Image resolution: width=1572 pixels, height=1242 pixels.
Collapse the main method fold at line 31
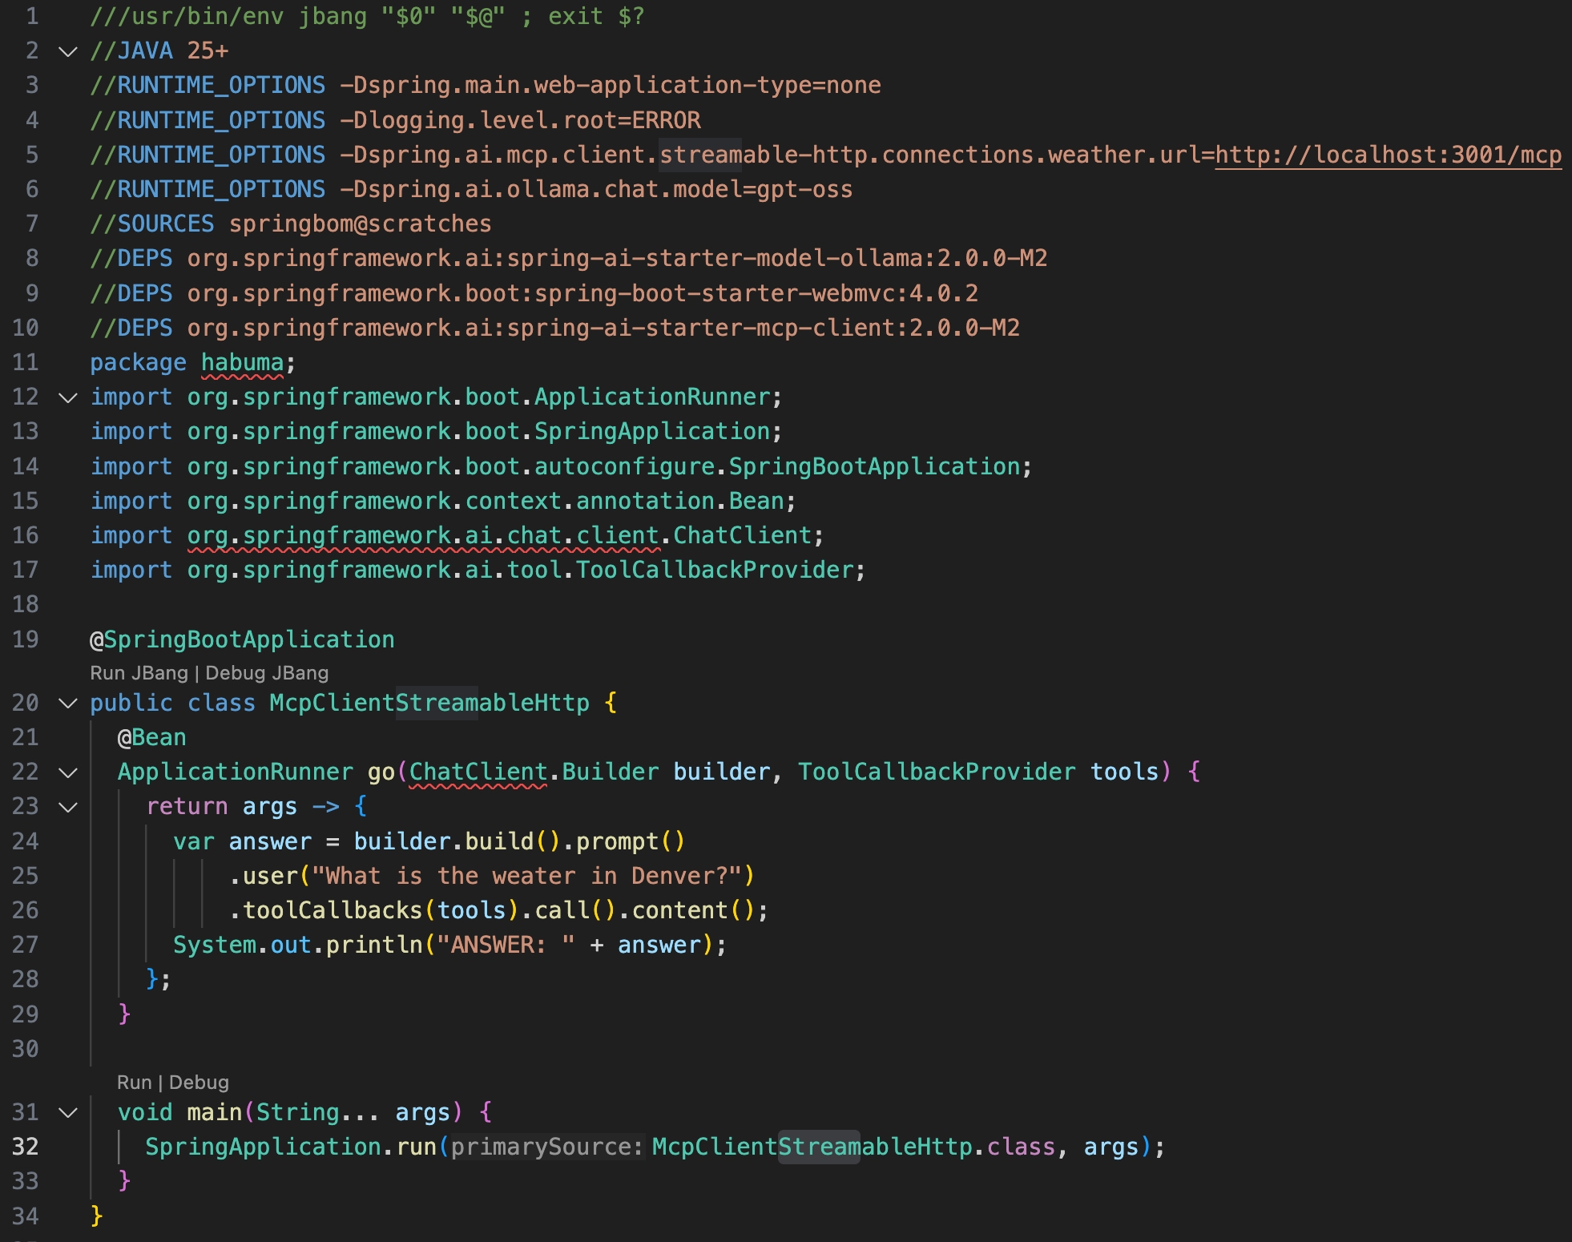(68, 1112)
